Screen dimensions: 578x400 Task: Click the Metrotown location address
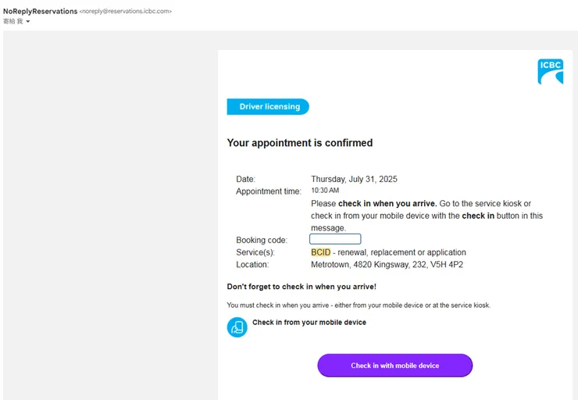coord(387,265)
